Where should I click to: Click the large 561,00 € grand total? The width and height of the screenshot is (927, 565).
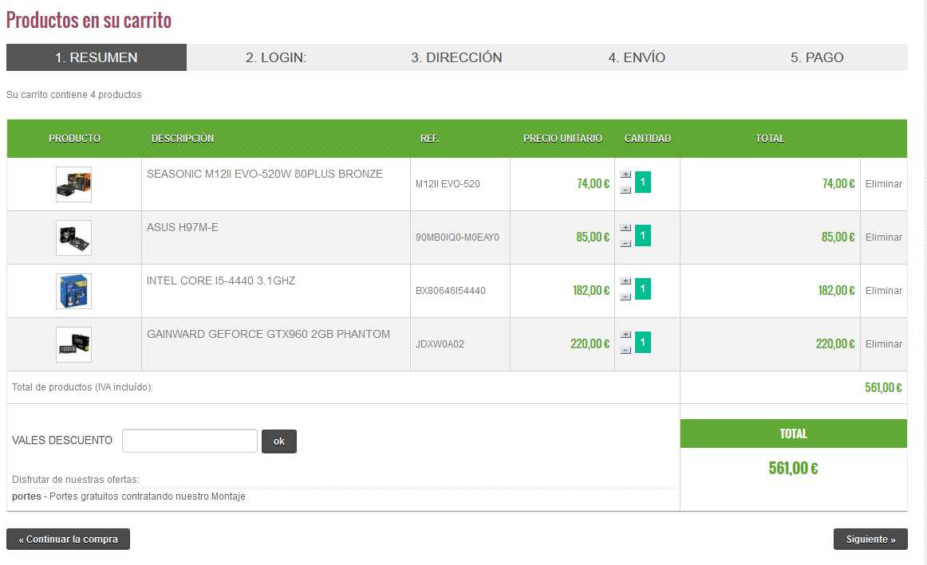click(x=794, y=468)
